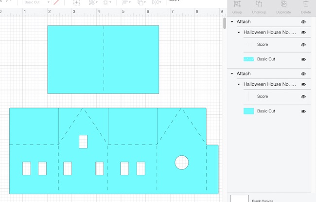Click the Select All icon in the toolbar

pos(77,2)
